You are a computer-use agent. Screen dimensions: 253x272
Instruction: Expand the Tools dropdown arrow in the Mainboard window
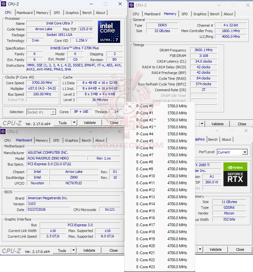click(73, 250)
